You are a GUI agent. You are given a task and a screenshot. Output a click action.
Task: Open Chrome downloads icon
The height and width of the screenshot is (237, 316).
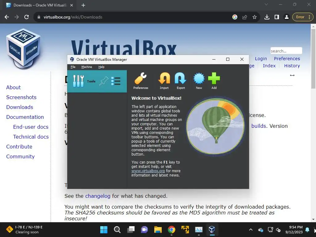267,17
